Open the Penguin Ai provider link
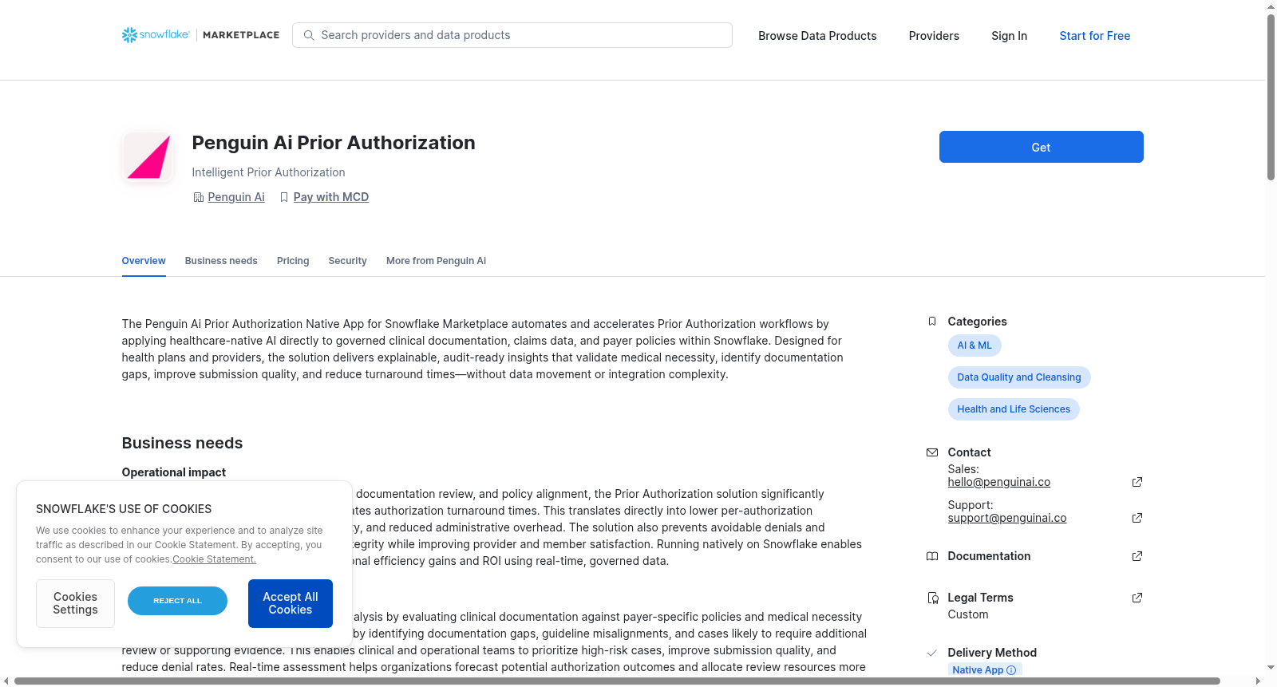 click(236, 197)
